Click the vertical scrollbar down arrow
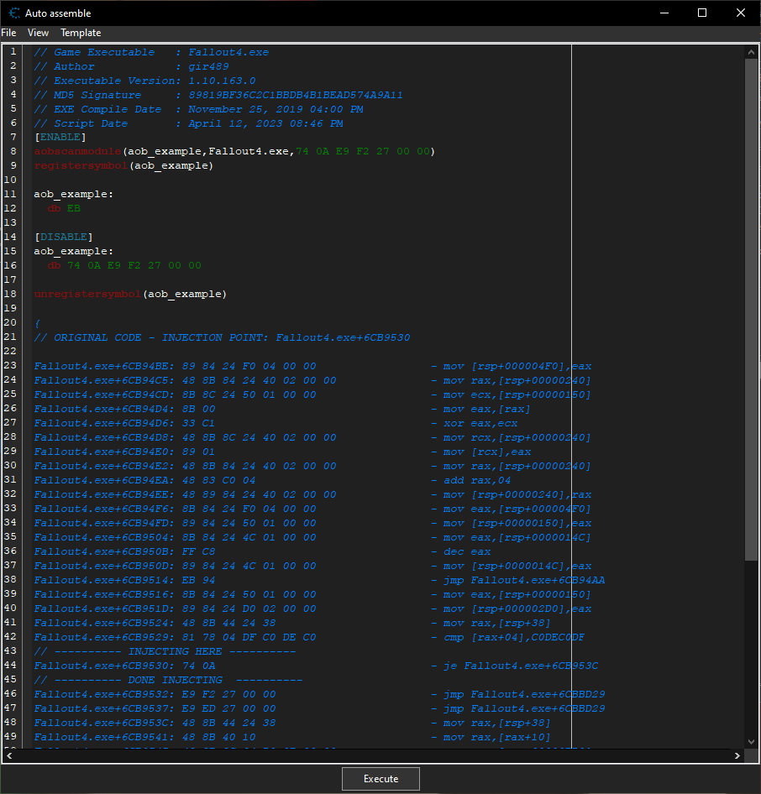 (x=751, y=742)
